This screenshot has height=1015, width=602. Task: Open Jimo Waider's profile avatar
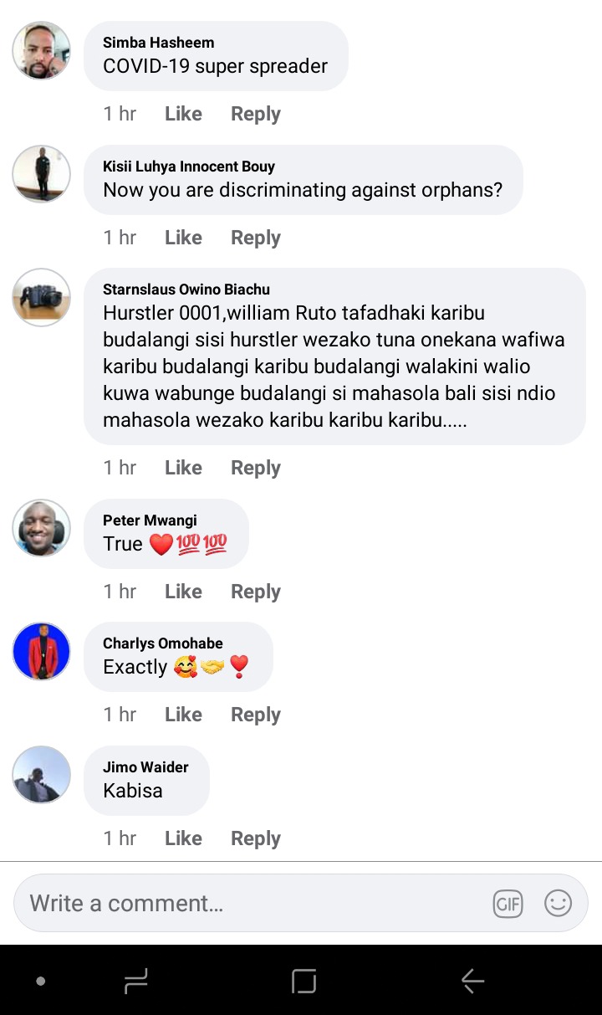point(41,775)
